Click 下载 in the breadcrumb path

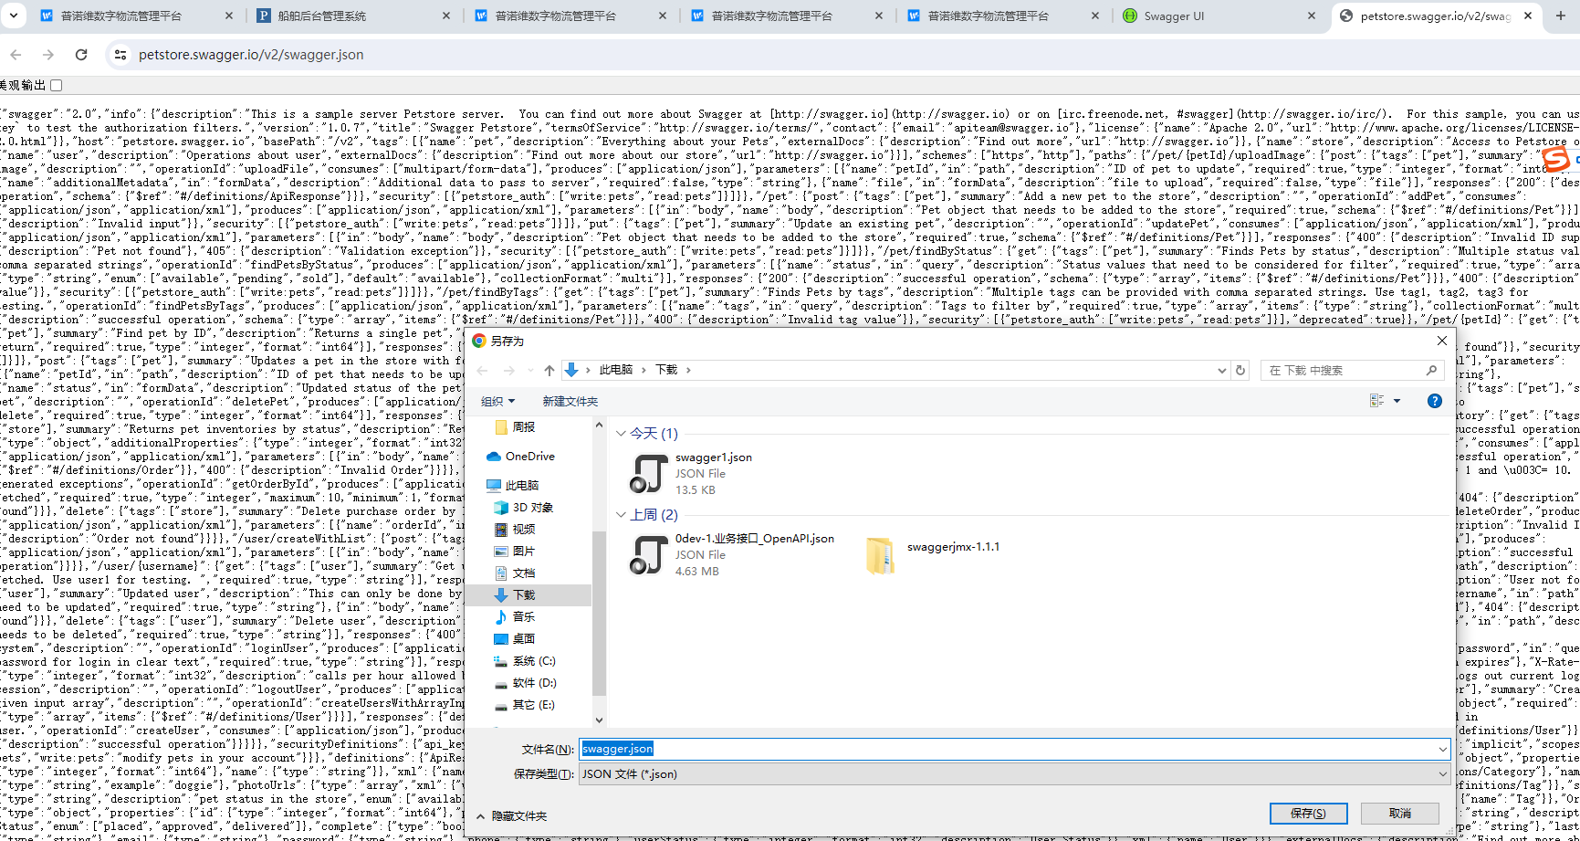pos(666,370)
